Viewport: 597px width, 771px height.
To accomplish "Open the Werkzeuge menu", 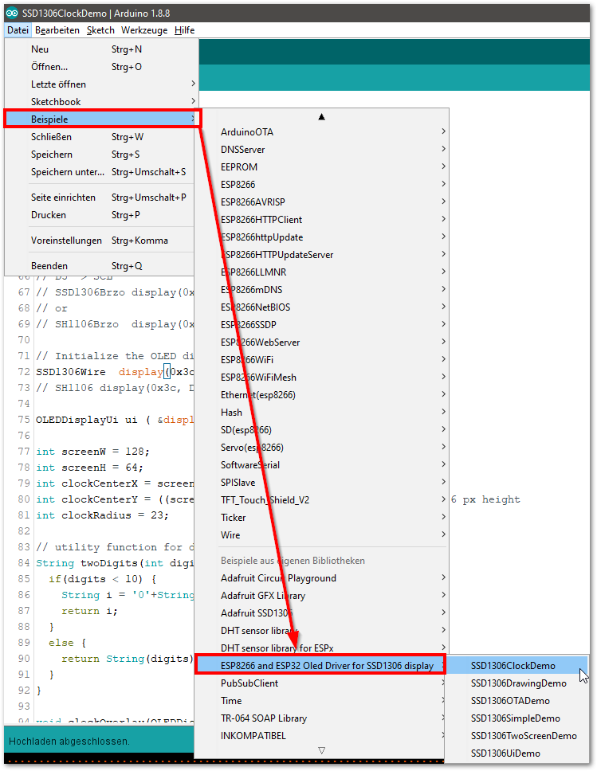I will click(x=144, y=30).
